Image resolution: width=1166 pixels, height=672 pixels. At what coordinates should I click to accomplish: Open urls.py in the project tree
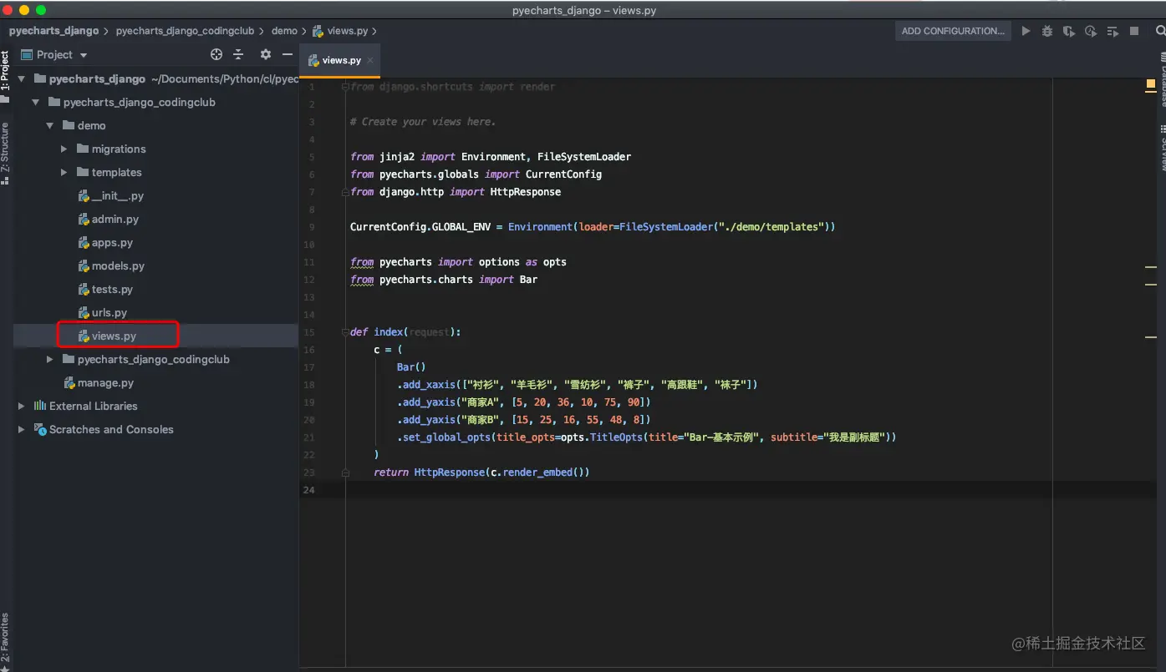(109, 312)
